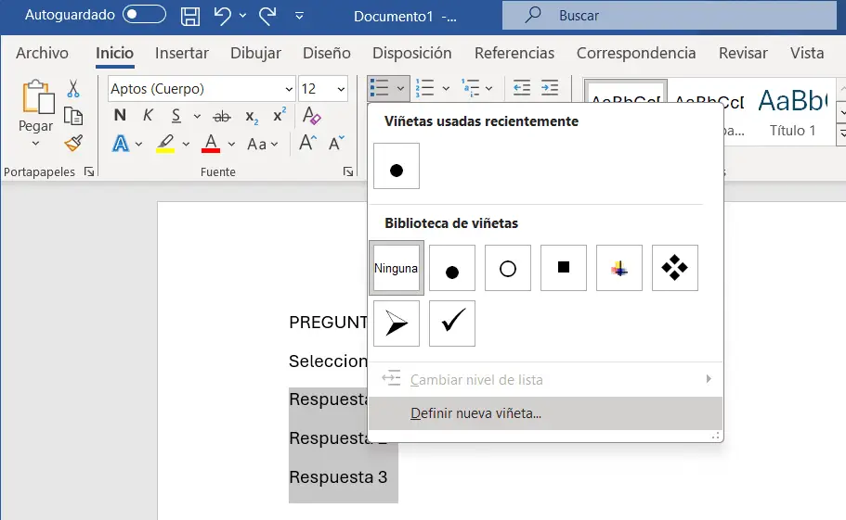Open the Correspondencia tab
The height and width of the screenshot is (520, 846).
[636, 53]
